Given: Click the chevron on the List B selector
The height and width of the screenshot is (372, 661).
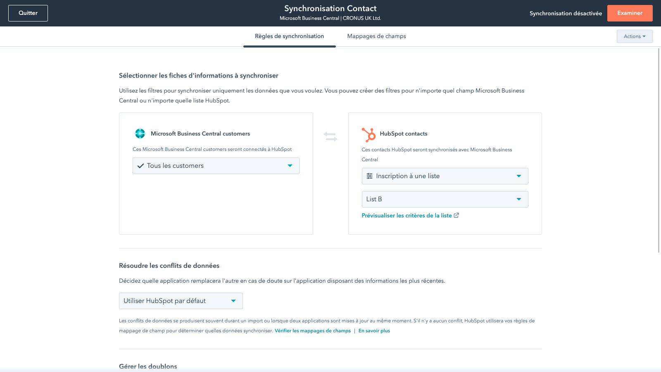Looking at the screenshot, I should click(x=519, y=199).
